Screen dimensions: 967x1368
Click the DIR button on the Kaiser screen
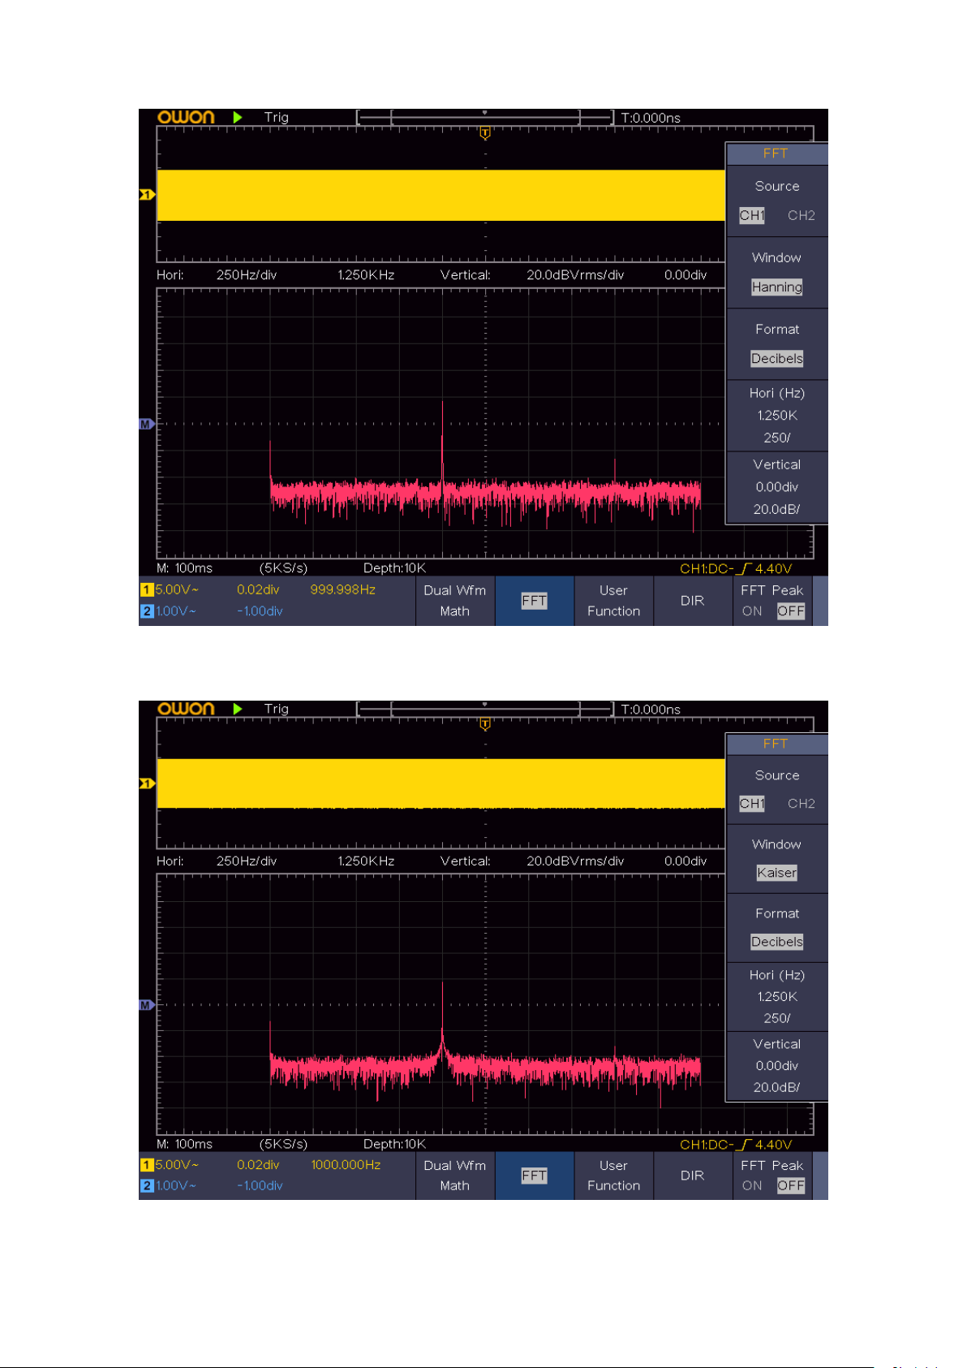point(693,1176)
